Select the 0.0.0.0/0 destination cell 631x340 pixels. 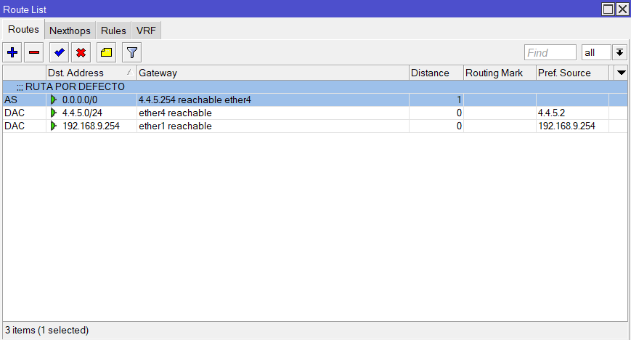(91, 100)
